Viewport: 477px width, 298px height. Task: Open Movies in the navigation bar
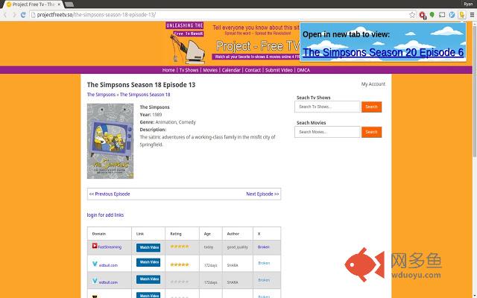coord(210,70)
